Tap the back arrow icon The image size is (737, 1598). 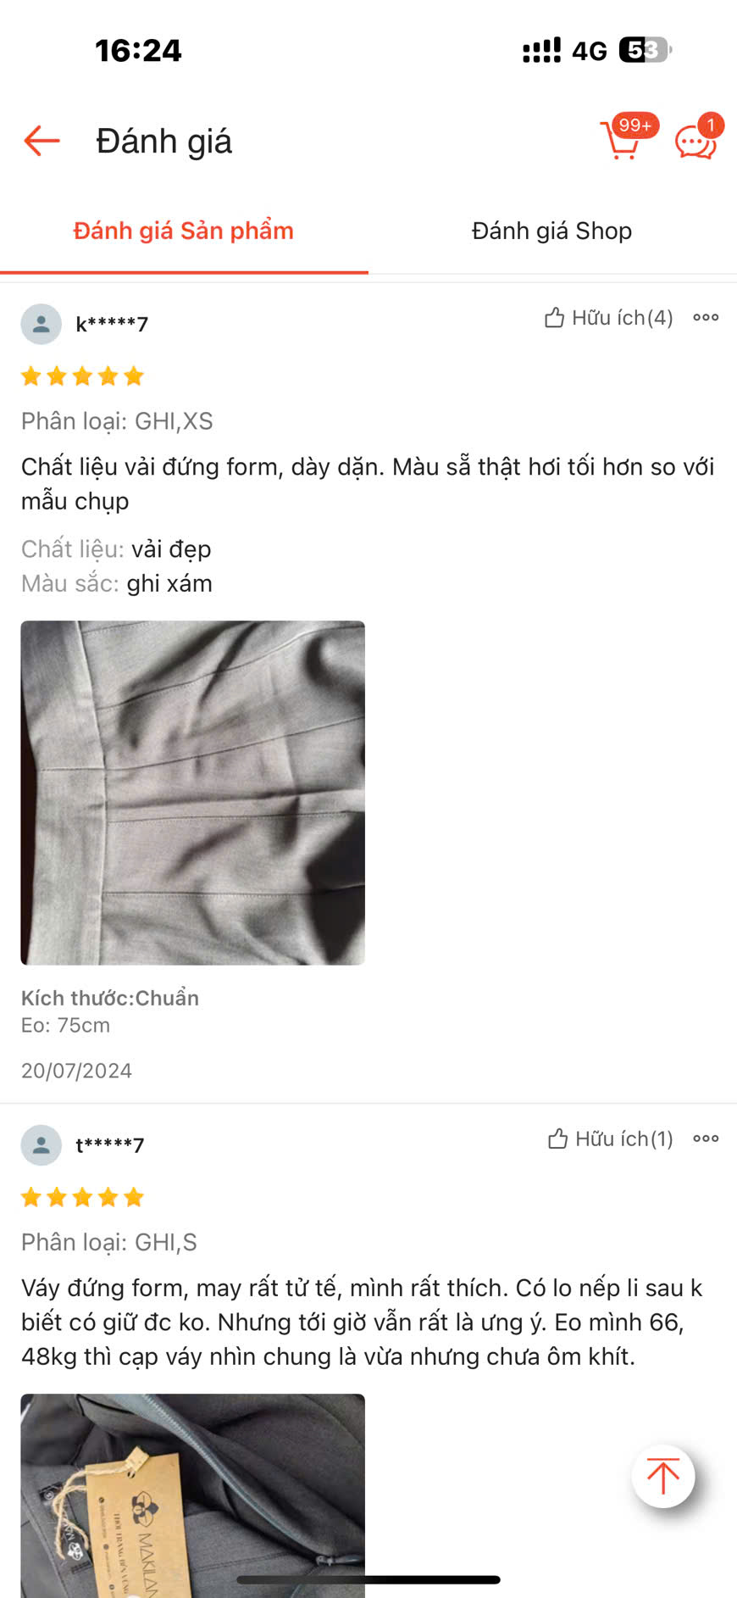[42, 141]
